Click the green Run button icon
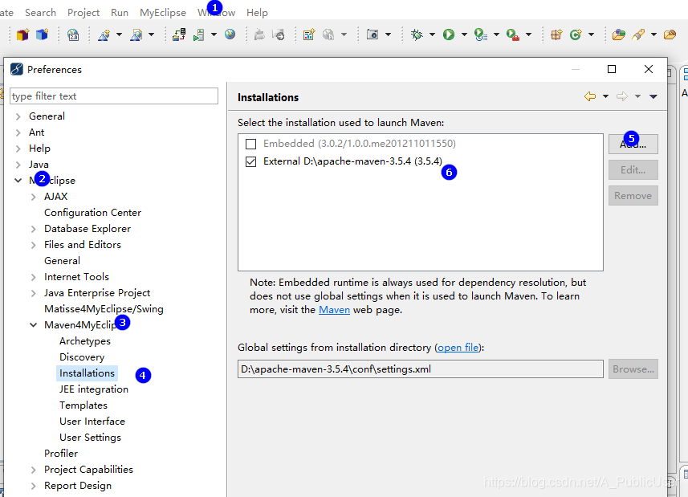 pos(449,35)
